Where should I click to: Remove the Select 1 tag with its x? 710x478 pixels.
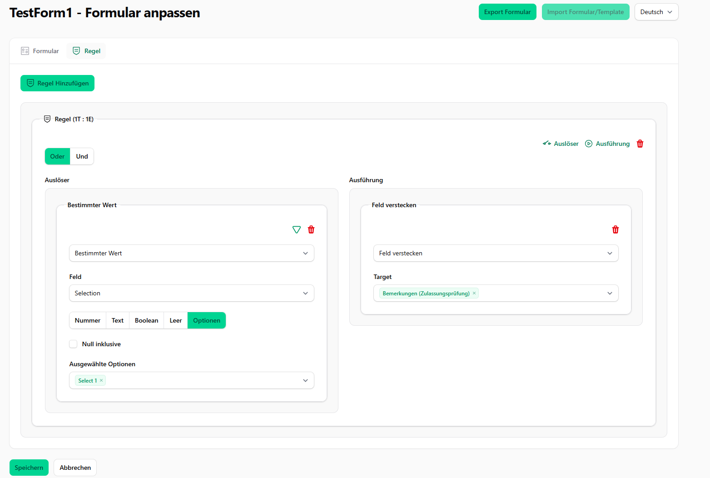(x=101, y=380)
